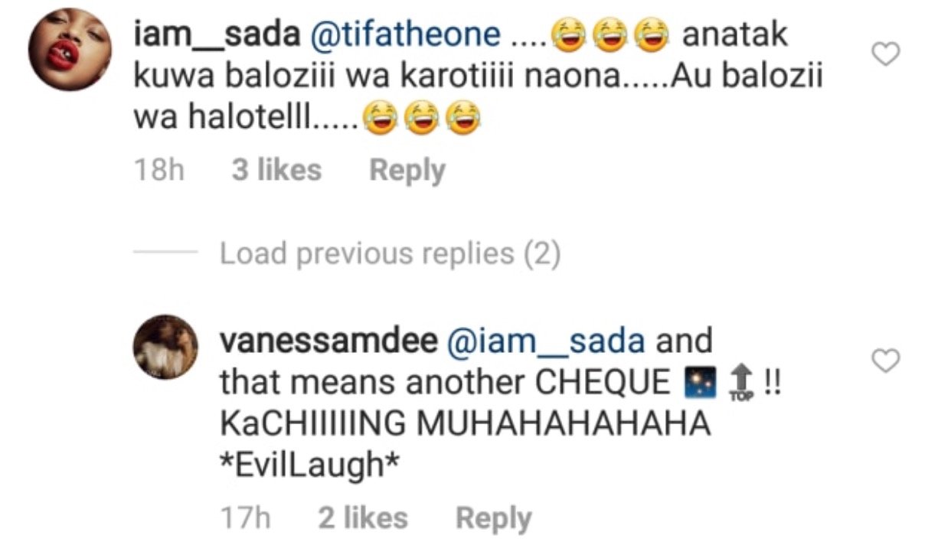
Task: Like iam__sada's comment with heart icon
Action: 886,54
